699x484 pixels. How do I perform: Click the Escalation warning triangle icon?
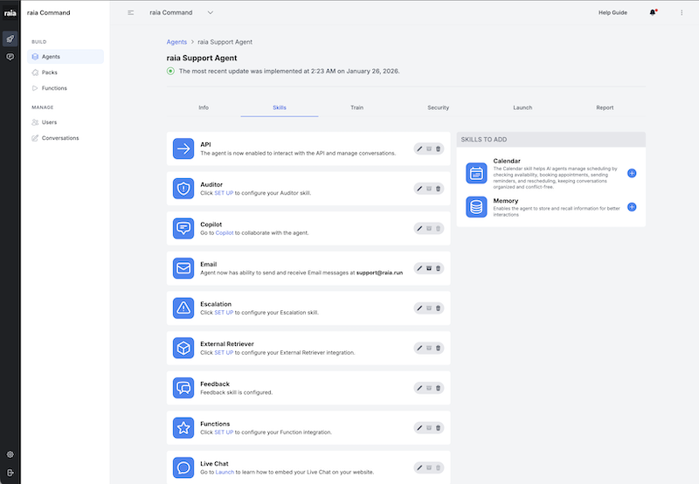[x=183, y=308]
